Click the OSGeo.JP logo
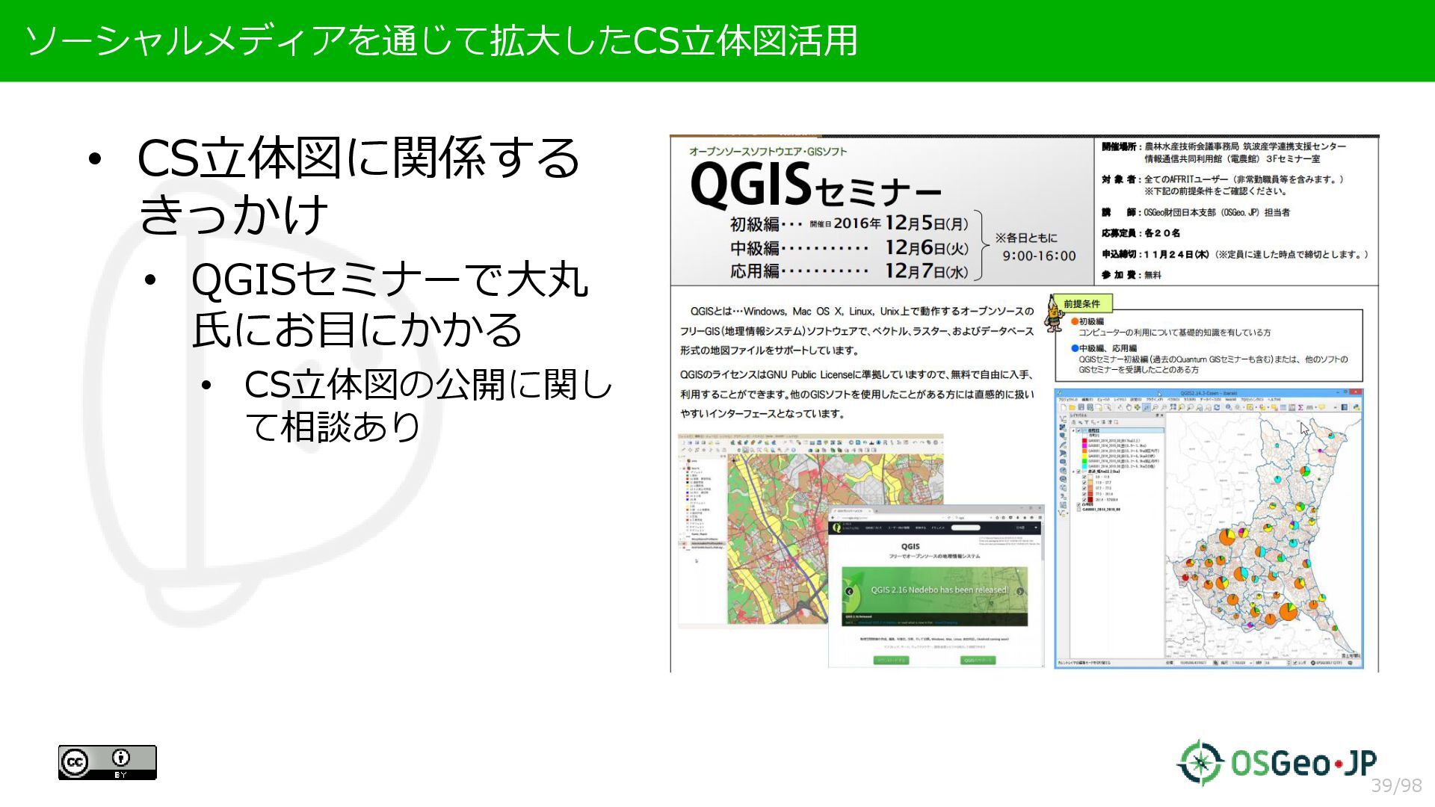The width and height of the screenshot is (1435, 807). click(x=1277, y=763)
